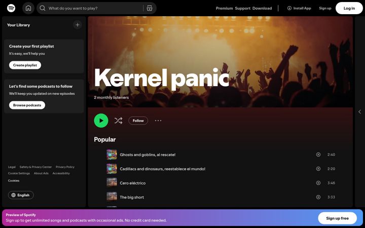Click Ghosts and goblins album thumbnail
The width and height of the screenshot is (365, 228).
point(112,155)
